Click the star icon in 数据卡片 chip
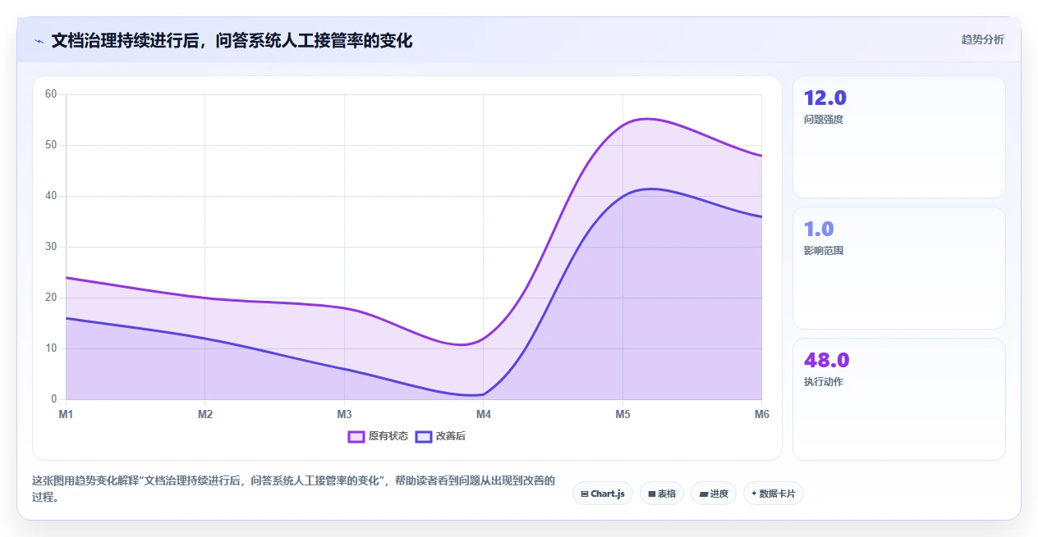 [754, 494]
